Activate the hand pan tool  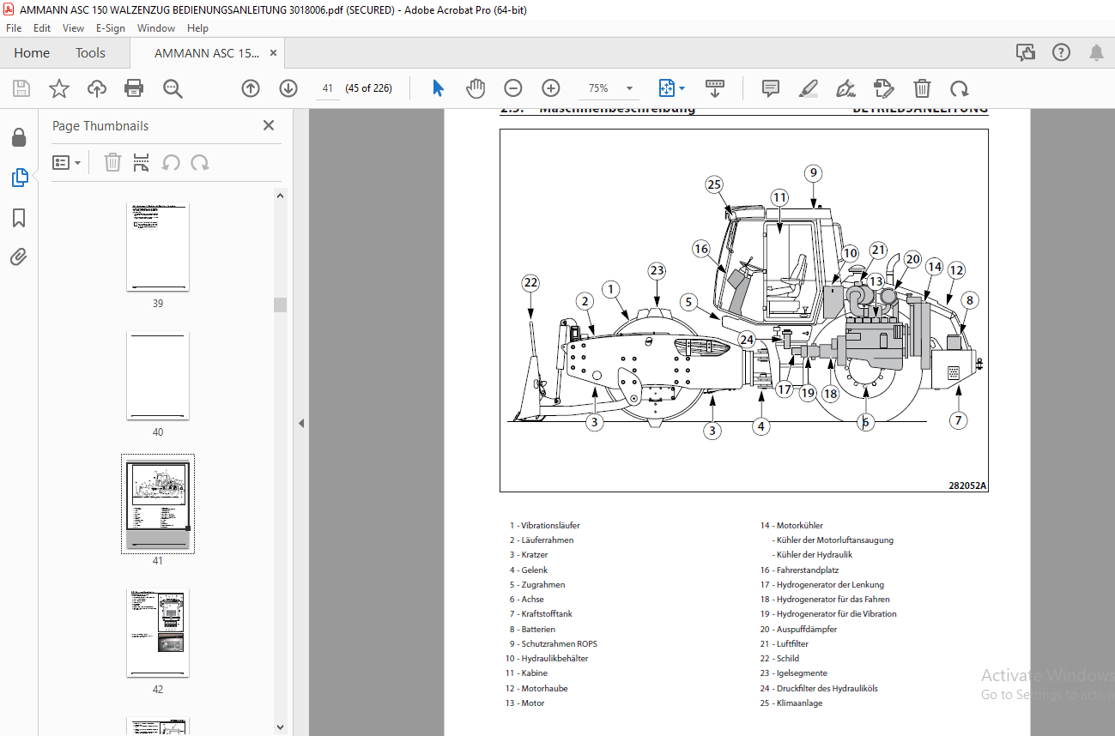[475, 88]
